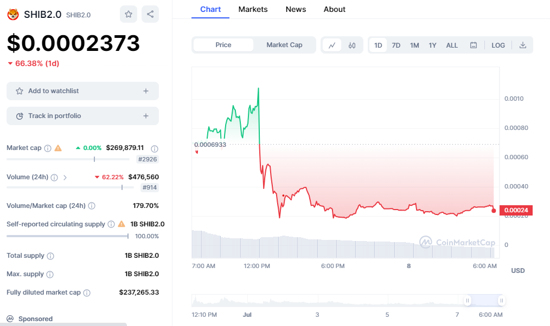Open the share icon button

click(x=150, y=14)
